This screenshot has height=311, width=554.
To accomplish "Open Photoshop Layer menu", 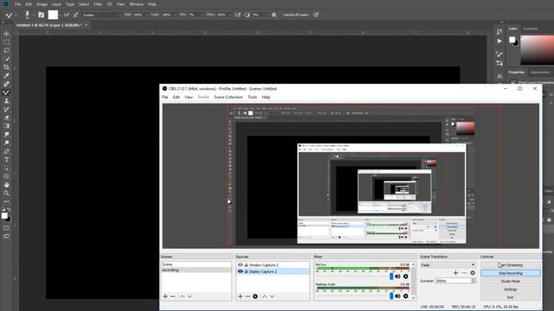I will (56, 4).
